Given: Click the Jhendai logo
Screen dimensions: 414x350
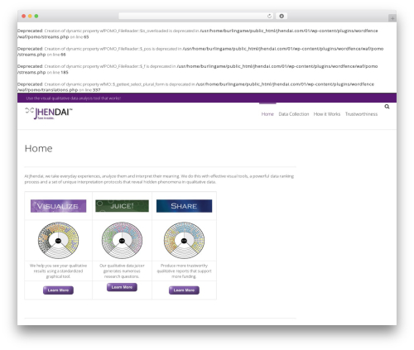Looking at the screenshot, I should click(49, 113).
